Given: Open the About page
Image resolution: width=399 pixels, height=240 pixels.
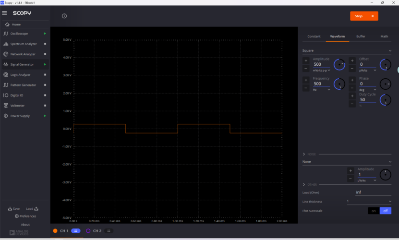Looking at the screenshot, I should pyautogui.click(x=25, y=225).
